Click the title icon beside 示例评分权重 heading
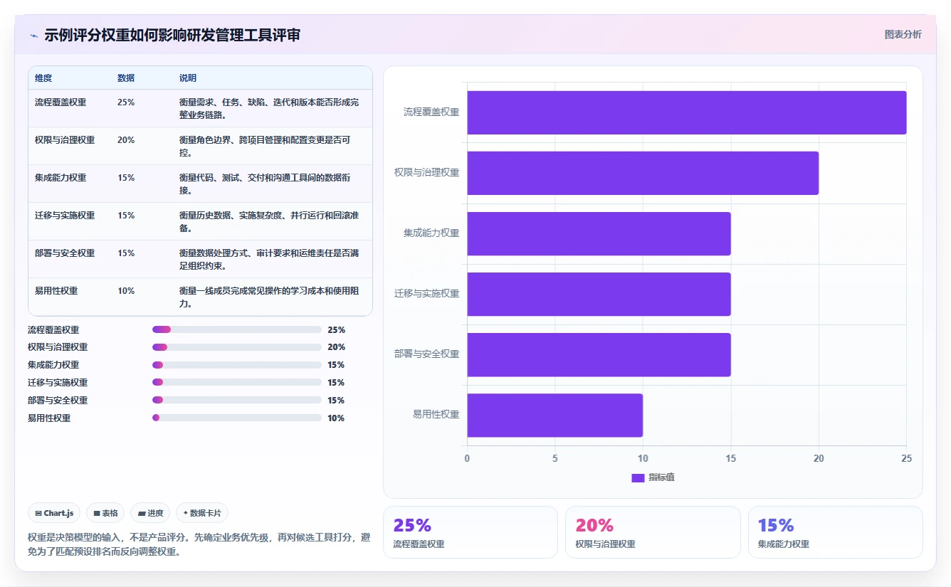The height and width of the screenshot is (587, 951). tap(33, 35)
